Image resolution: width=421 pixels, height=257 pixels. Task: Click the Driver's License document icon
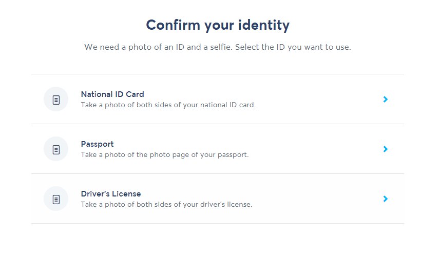click(x=56, y=200)
